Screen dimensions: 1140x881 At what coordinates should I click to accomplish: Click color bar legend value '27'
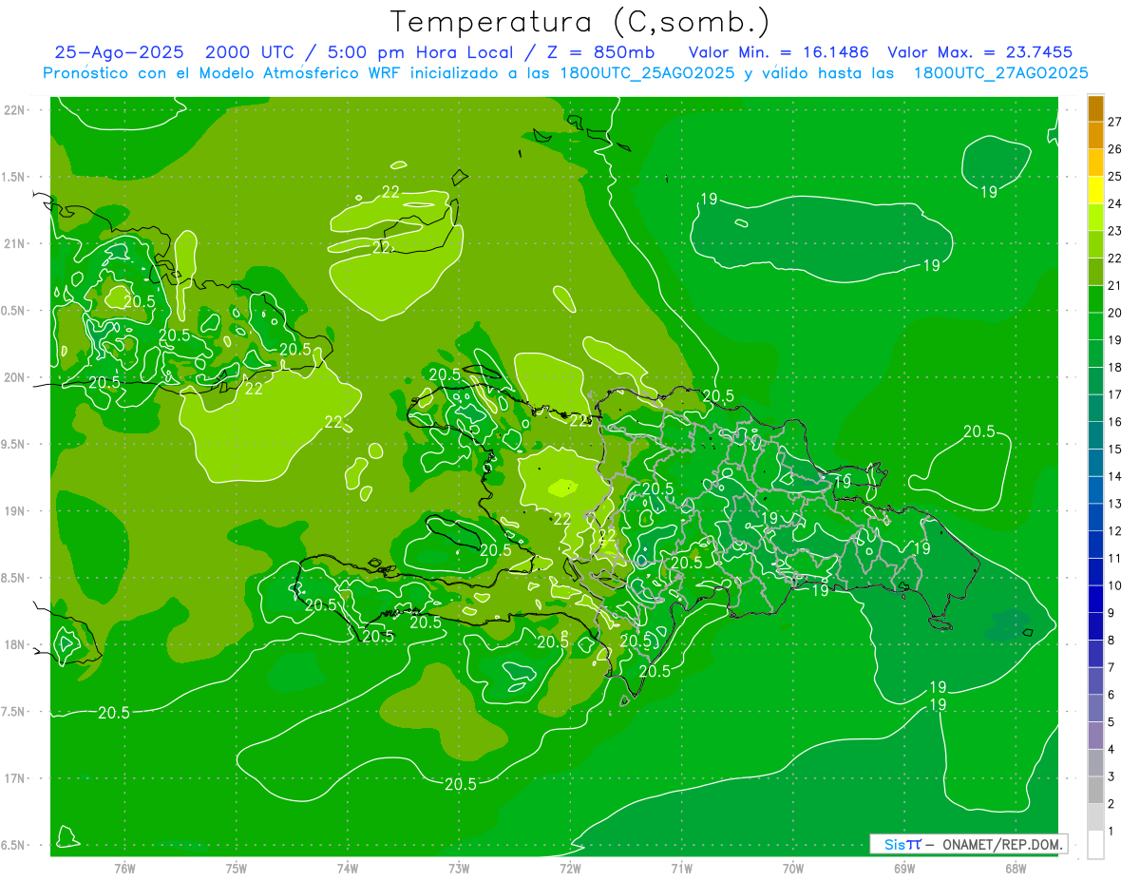[x=1115, y=122]
